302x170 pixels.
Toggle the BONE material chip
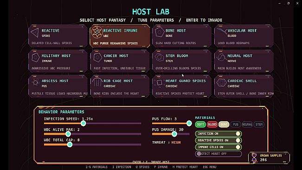click(x=224, y=124)
